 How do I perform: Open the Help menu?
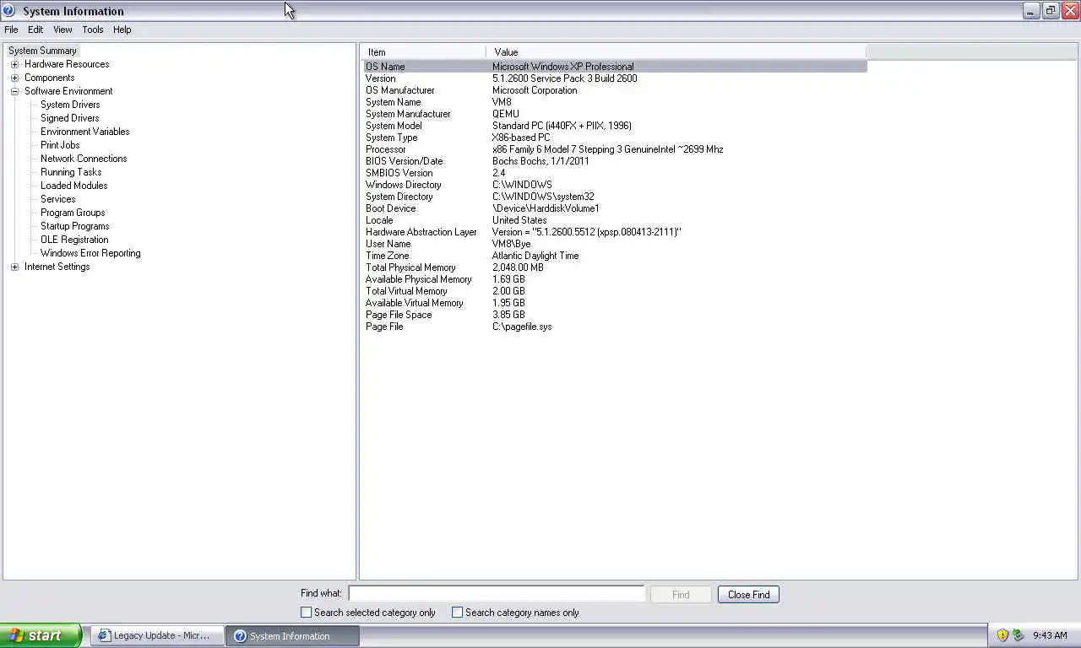point(122,30)
